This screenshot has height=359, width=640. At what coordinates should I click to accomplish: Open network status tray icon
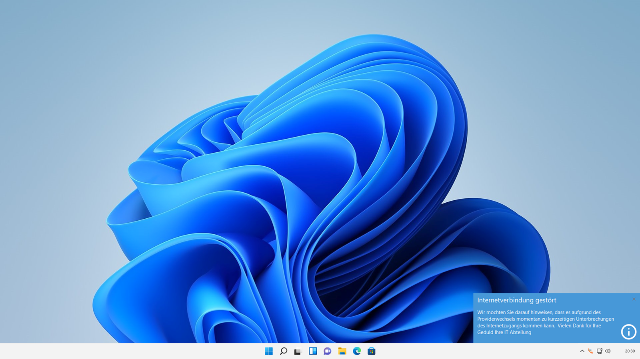coord(599,351)
